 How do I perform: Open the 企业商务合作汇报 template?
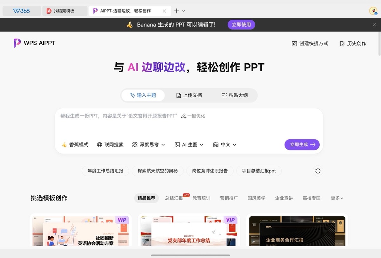pos(297,230)
